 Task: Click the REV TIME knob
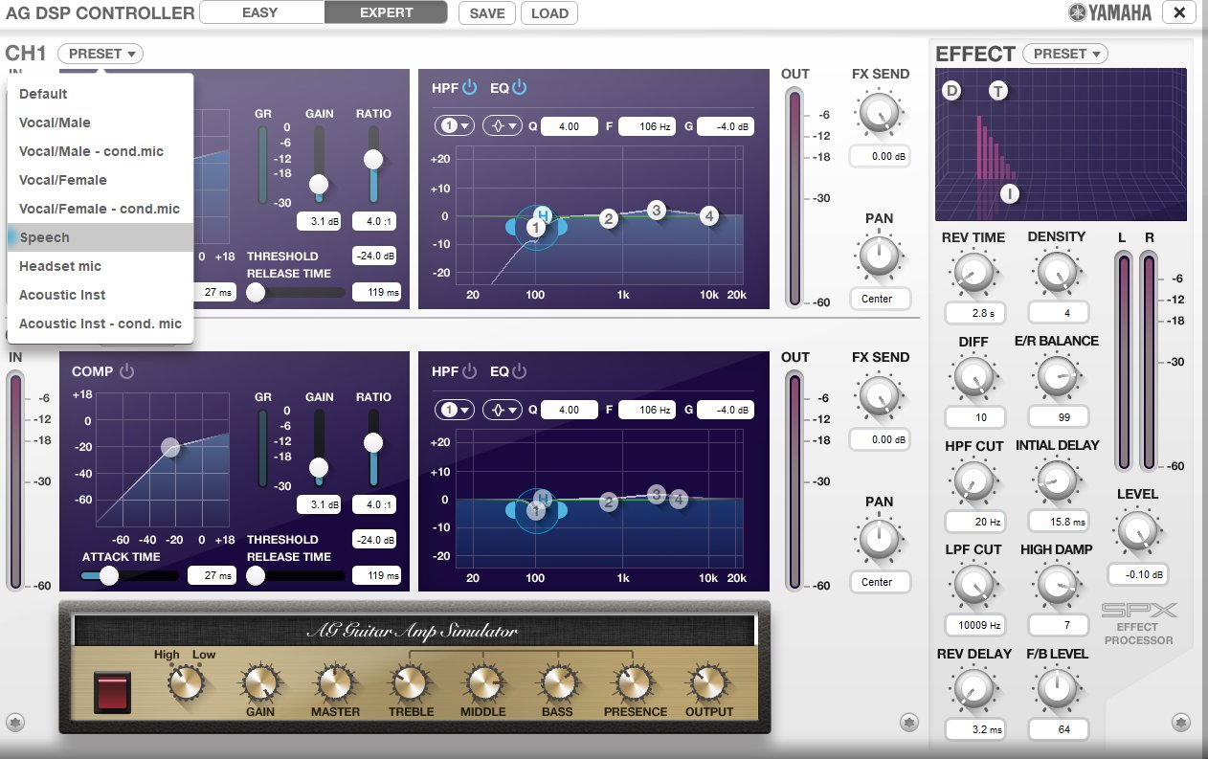click(973, 275)
